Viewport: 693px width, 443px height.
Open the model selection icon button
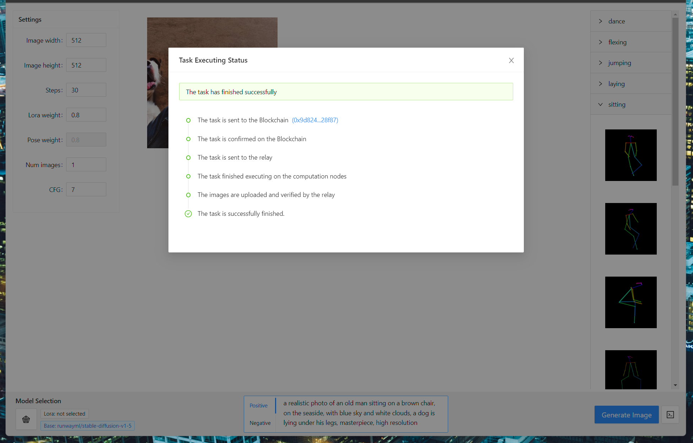[26, 420]
